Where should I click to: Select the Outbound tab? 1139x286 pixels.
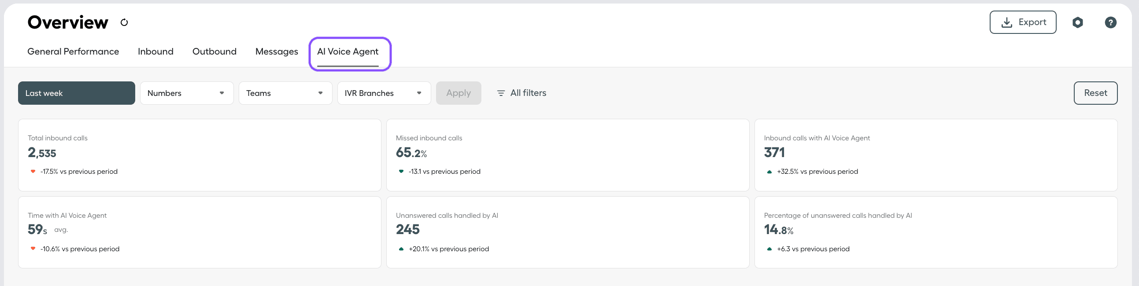(214, 52)
